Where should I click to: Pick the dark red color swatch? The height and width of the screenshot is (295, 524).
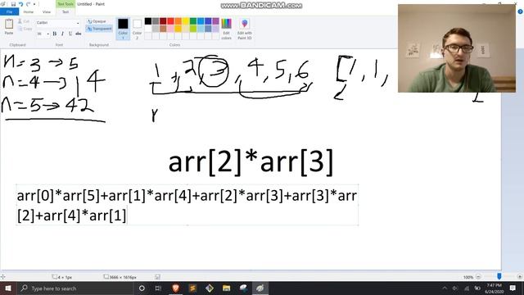coord(163,21)
